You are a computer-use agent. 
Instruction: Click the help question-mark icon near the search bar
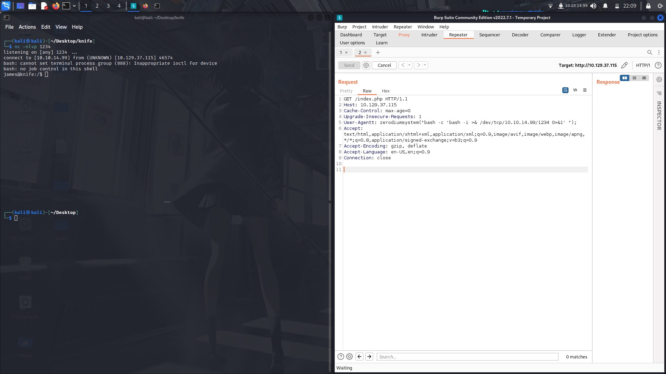341,356
